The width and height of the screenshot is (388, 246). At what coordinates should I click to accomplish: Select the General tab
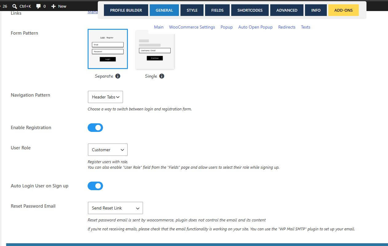pyautogui.click(x=164, y=10)
